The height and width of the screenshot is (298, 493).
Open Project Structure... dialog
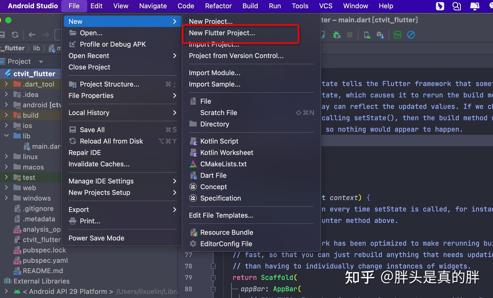pyautogui.click(x=122, y=84)
